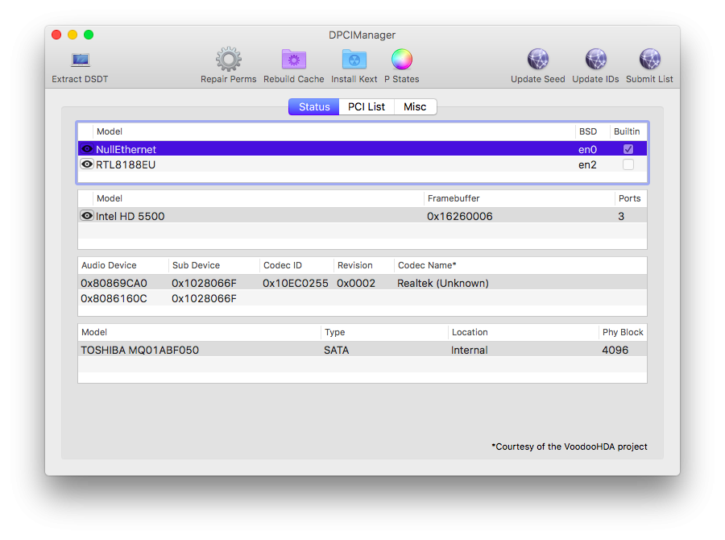Select audio device 0x80869CA0 row
The image size is (725, 540).
[x=362, y=283]
